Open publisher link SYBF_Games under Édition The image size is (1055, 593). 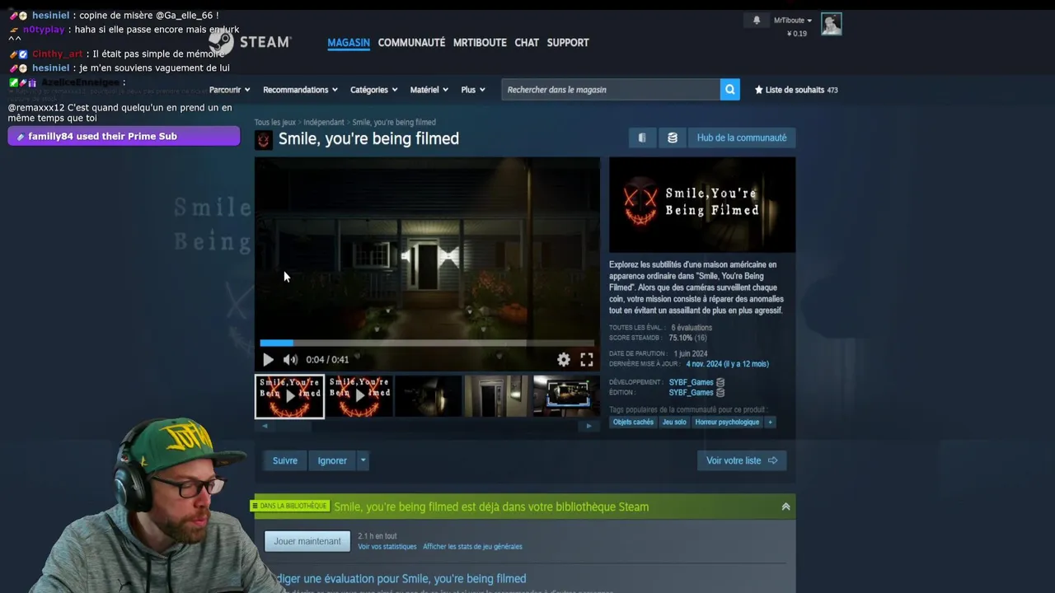coord(691,393)
